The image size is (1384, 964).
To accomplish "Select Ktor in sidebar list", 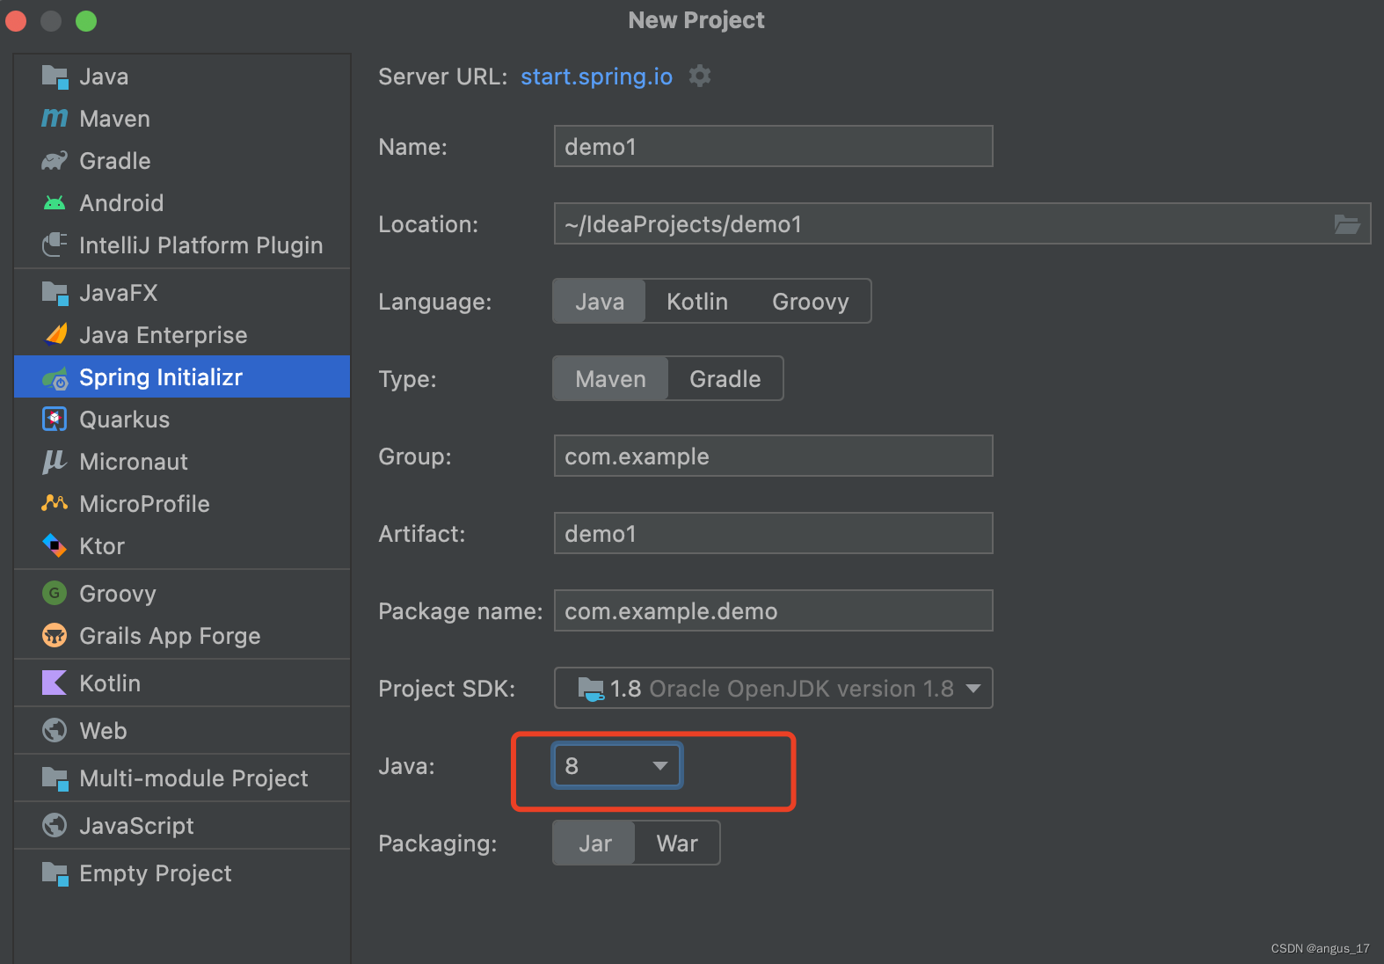I will tap(182, 546).
